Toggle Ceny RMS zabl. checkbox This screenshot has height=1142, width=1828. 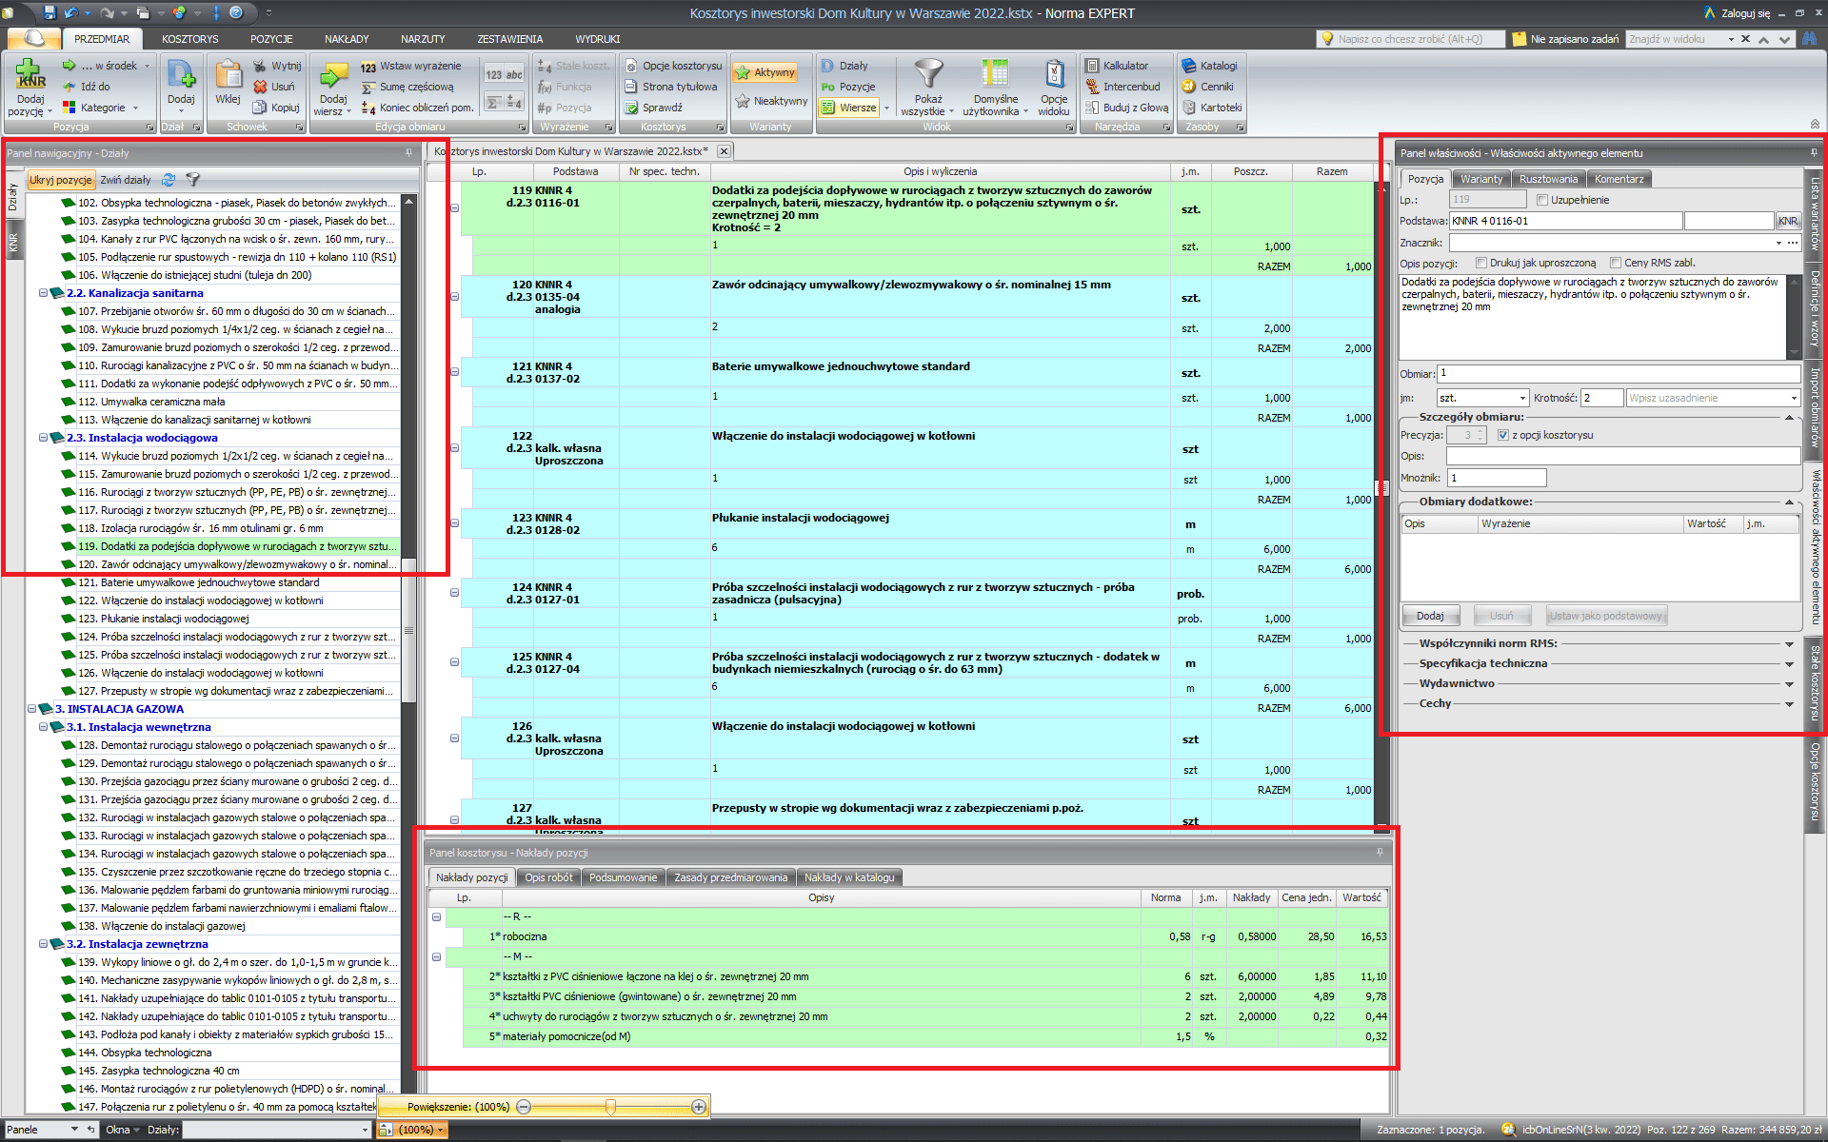tap(1616, 263)
